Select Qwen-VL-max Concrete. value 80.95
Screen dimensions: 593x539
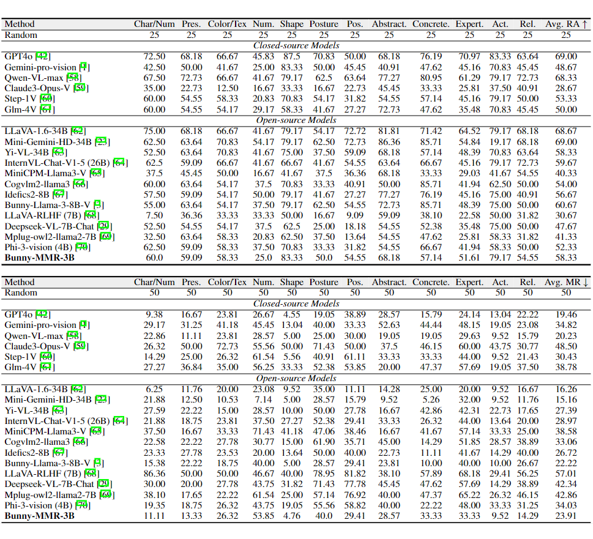(x=431, y=78)
